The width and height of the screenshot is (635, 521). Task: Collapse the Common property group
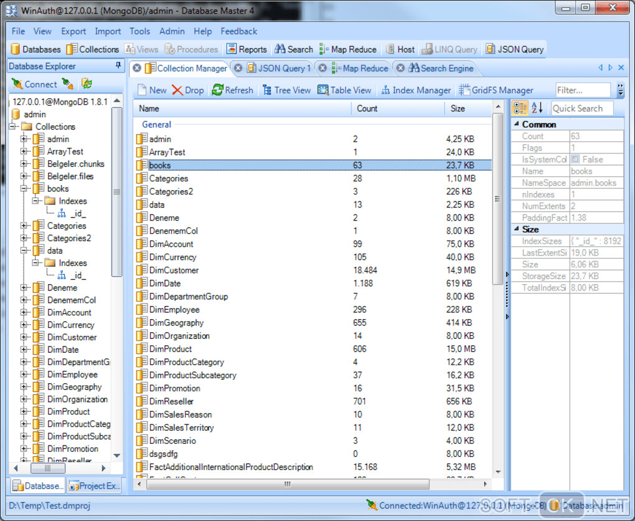coord(517,124)
